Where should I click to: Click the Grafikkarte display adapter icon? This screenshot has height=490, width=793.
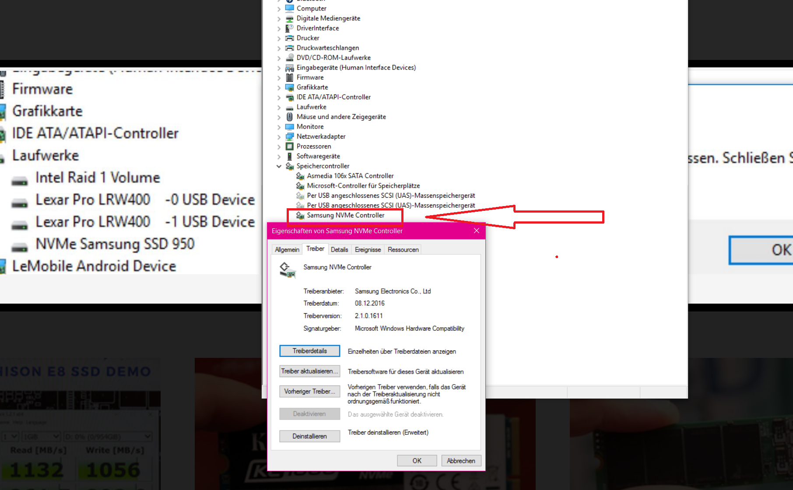[289, 87]
